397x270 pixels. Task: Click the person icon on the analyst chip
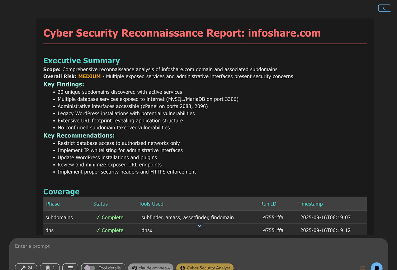coord(183,268)
